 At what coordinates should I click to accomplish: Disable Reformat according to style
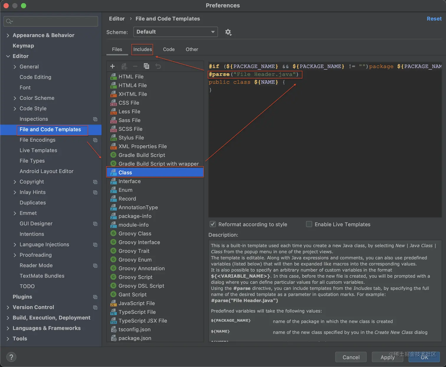(x=212, y=224)
